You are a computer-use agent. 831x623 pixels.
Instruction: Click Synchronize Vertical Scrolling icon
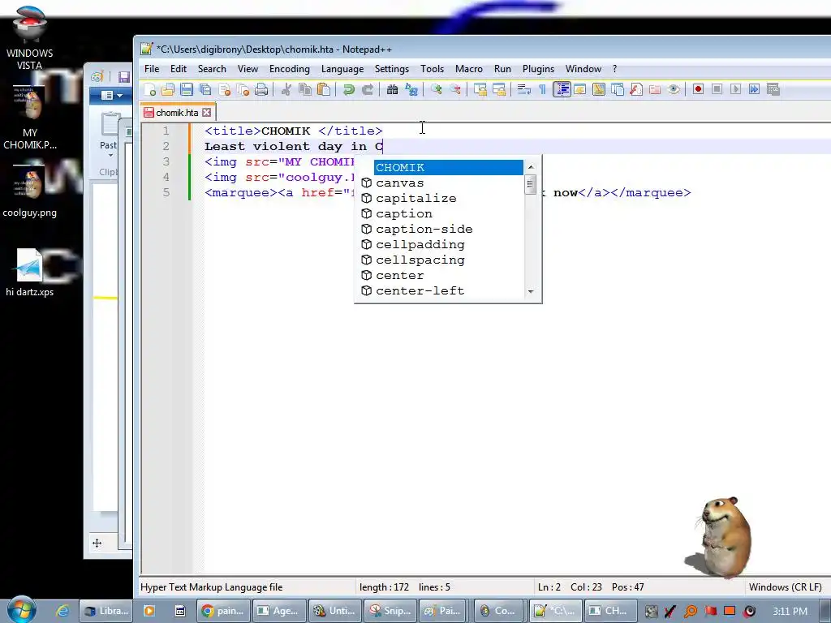coord(480,89)
